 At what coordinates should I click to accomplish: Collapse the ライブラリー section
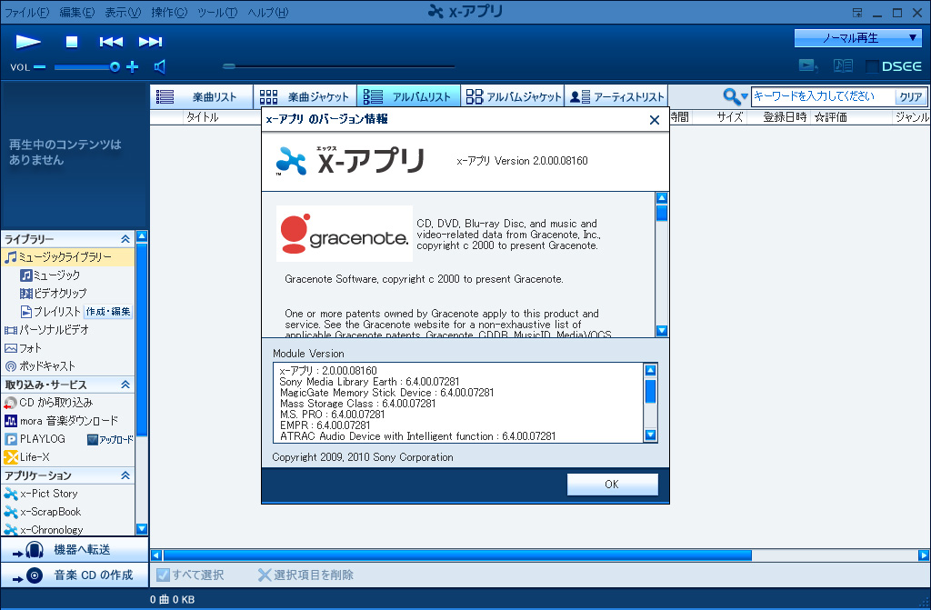coord(125,239)
